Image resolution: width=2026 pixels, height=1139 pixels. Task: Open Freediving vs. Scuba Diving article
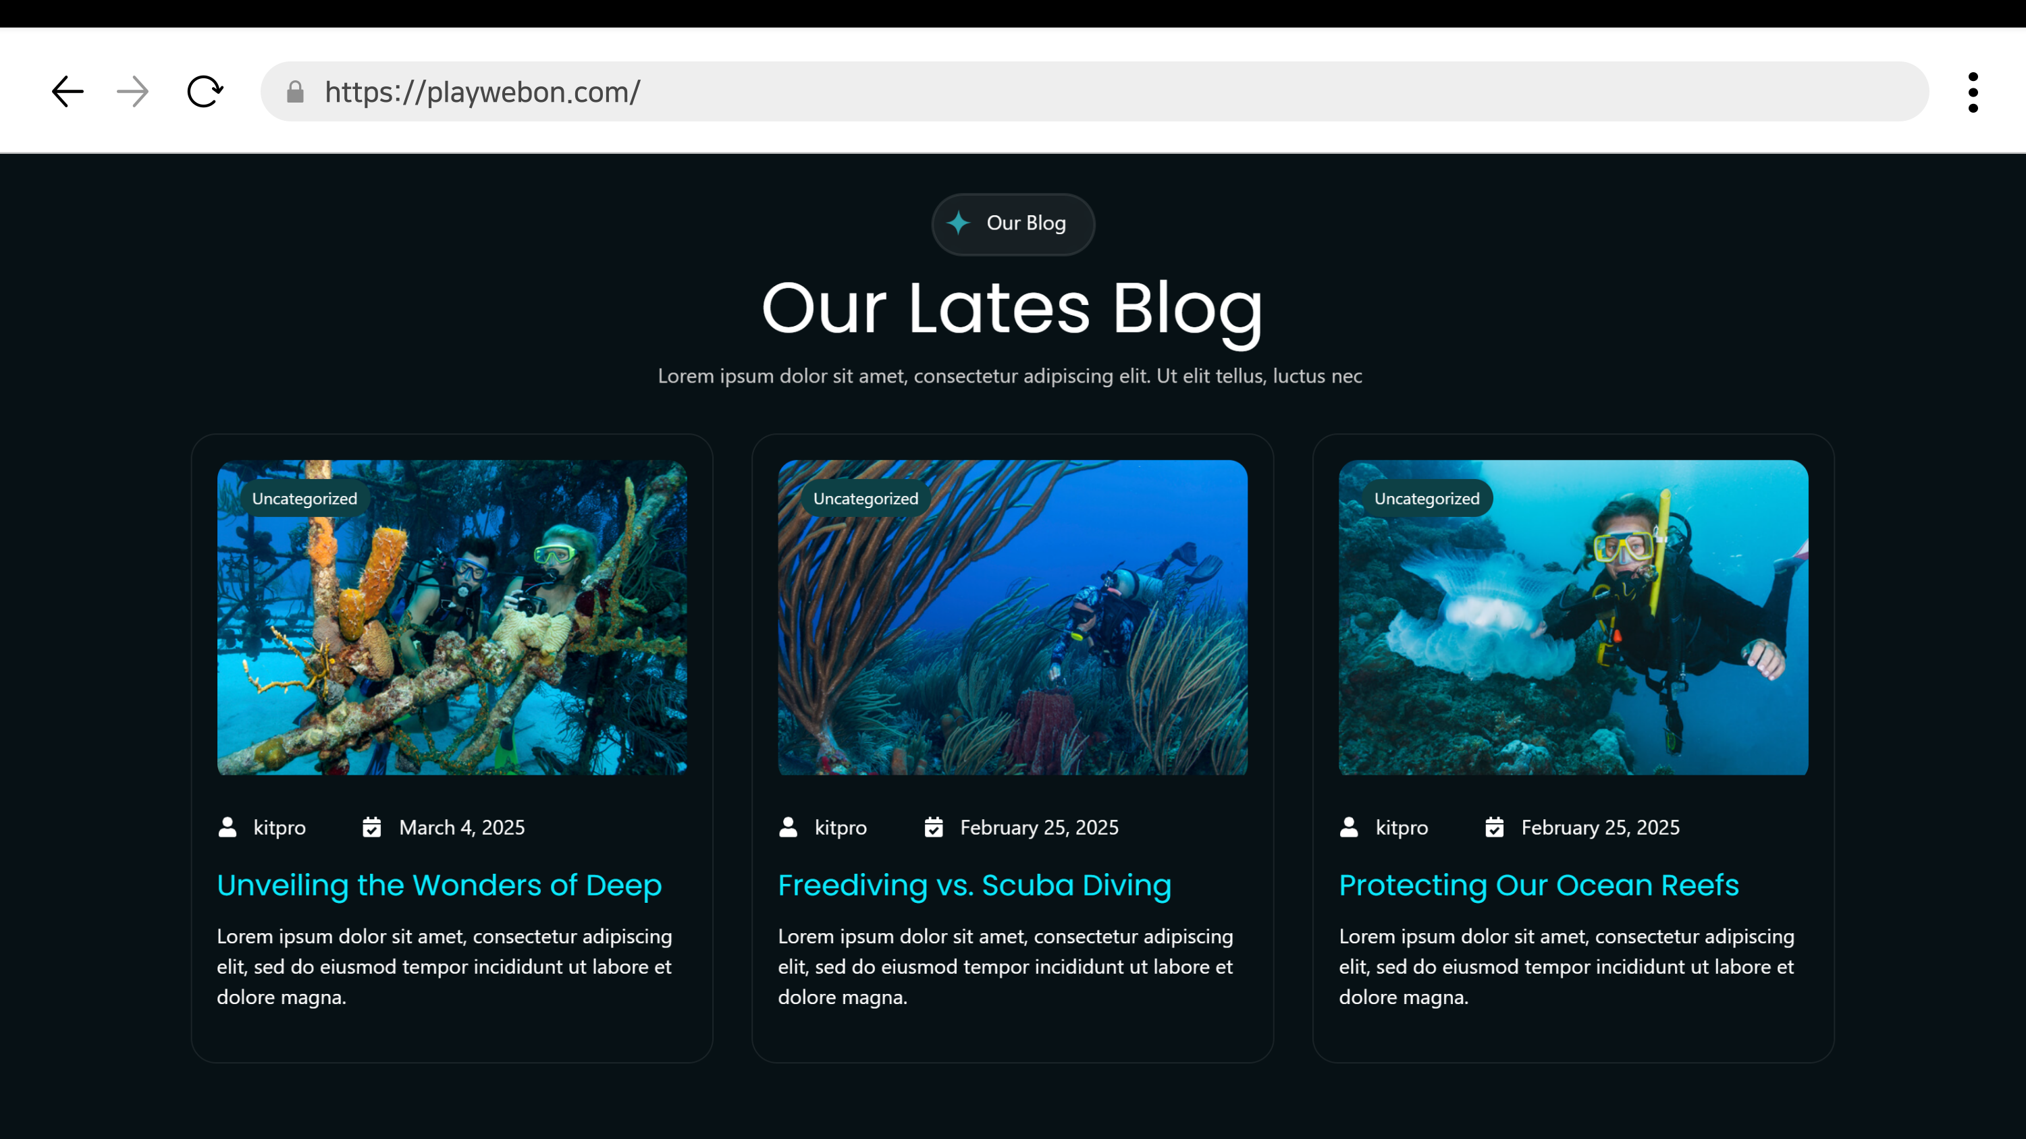click(x=974, y=885)
